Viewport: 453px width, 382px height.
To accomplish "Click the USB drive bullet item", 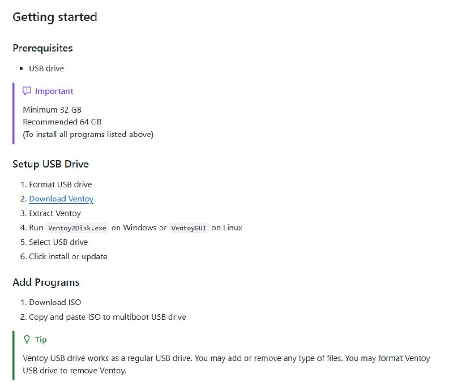I will click(46, 68).
